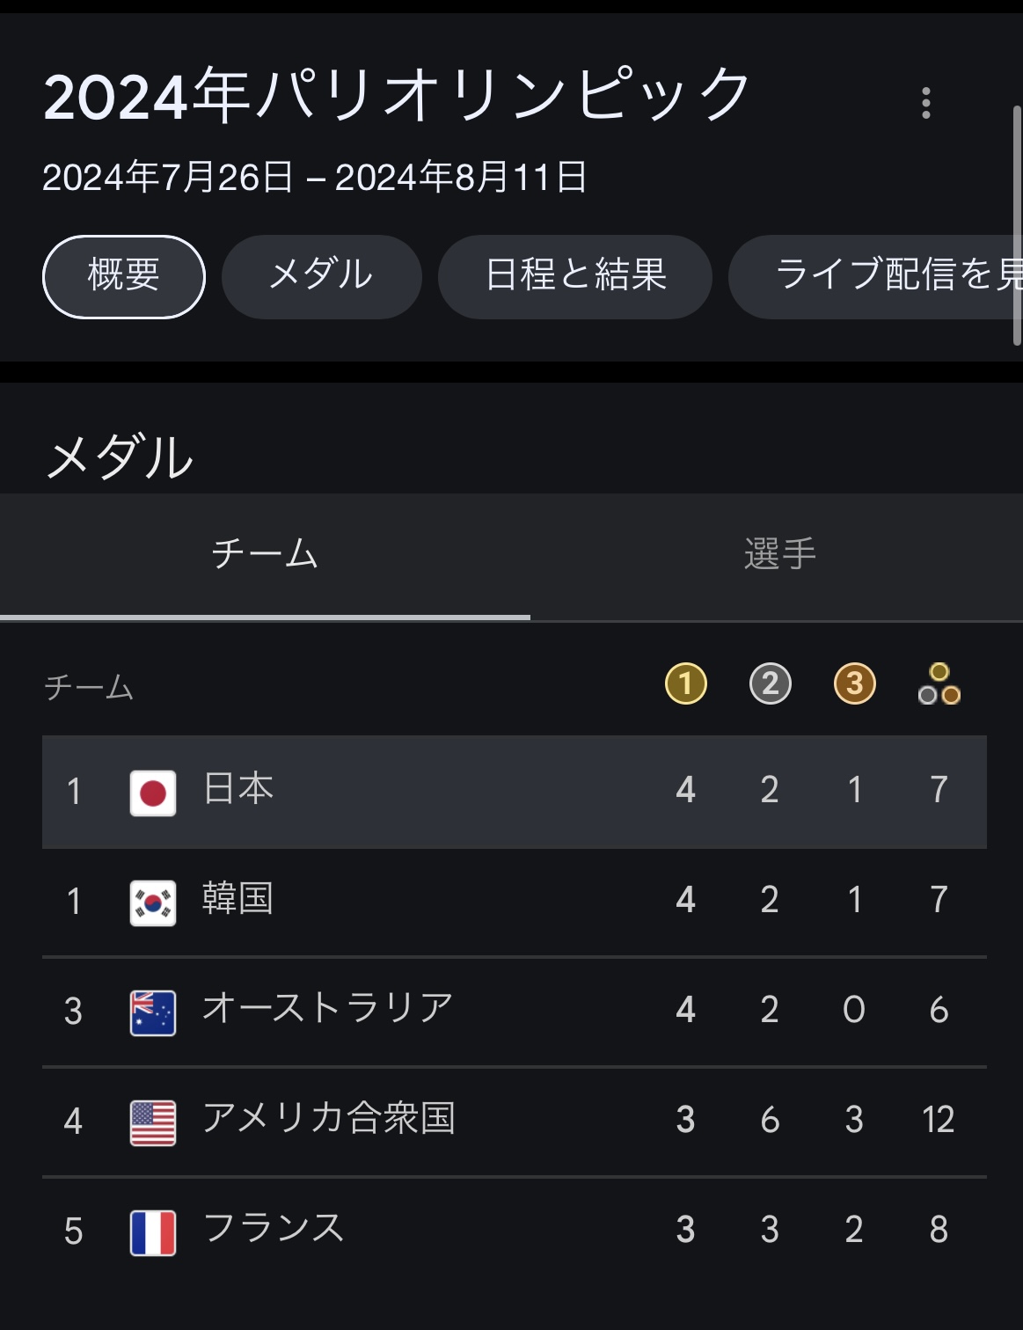Screen dimensions: 1023x1330
Task: Click the total medals column icon
Action: (x=939, y=684)
